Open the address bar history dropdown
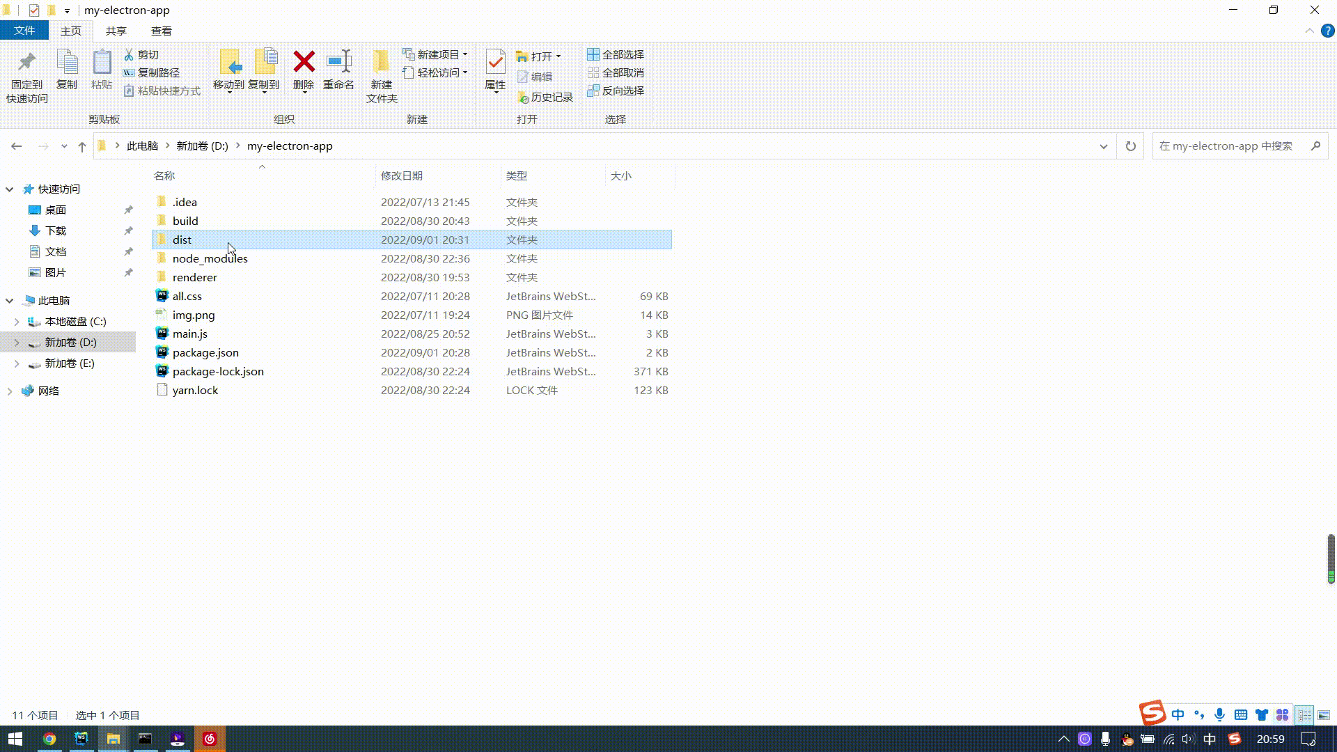The height and width of the screenshot is (752, 1337). [1103, 146]
